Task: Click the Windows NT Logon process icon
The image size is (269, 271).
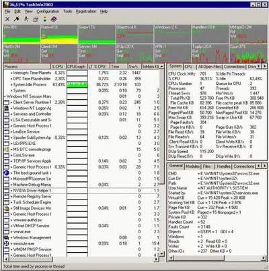Action: click(7, 108)
